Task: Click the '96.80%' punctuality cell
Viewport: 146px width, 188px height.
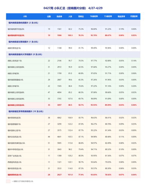Action: pos(94,29)
